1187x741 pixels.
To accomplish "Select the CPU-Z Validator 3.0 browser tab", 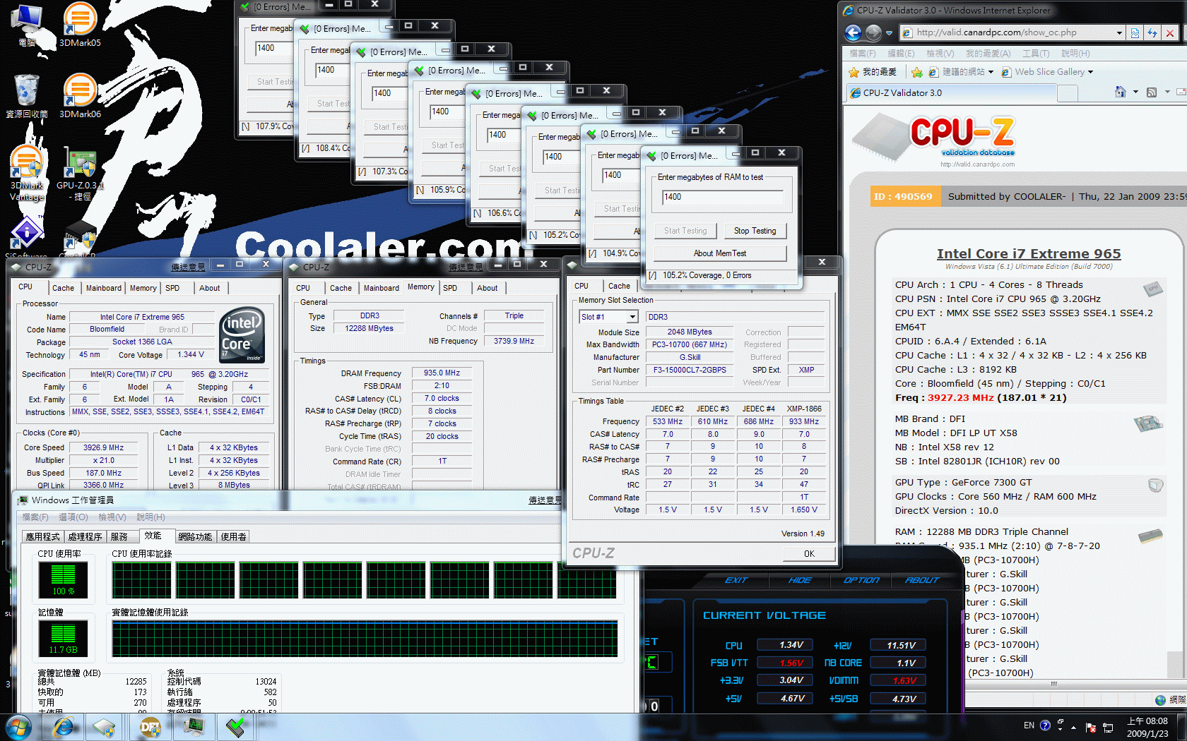I will point(950,92).
